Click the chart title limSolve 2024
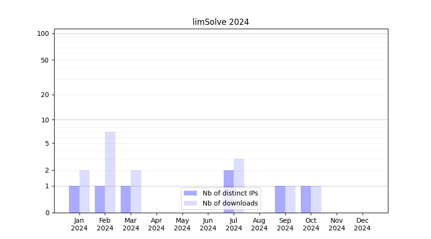The image size is (431, 239). coord(221,22)
